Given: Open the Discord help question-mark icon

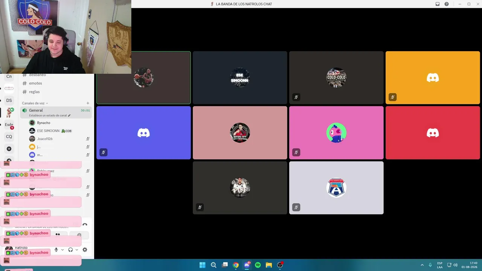Looking at the screenshot, I should click(447, 4).
